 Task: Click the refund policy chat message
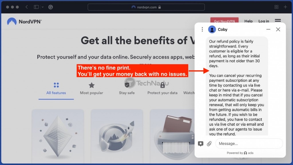[237, 86]
